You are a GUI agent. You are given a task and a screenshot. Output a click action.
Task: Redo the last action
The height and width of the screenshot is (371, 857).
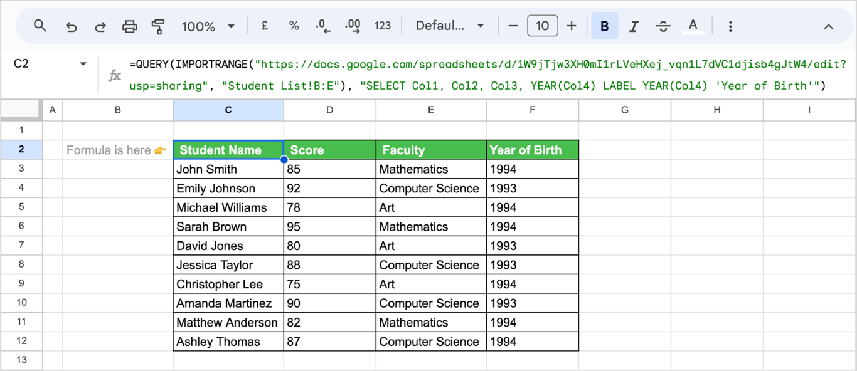tap(100, 26)
